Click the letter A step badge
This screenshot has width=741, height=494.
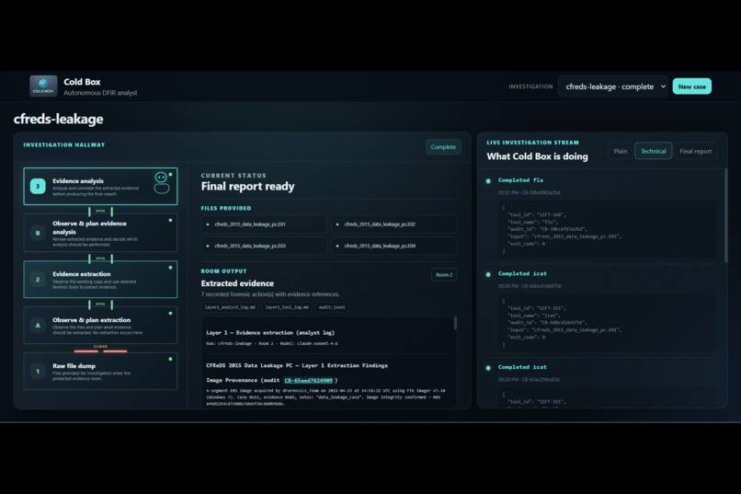tap(38, 326)
